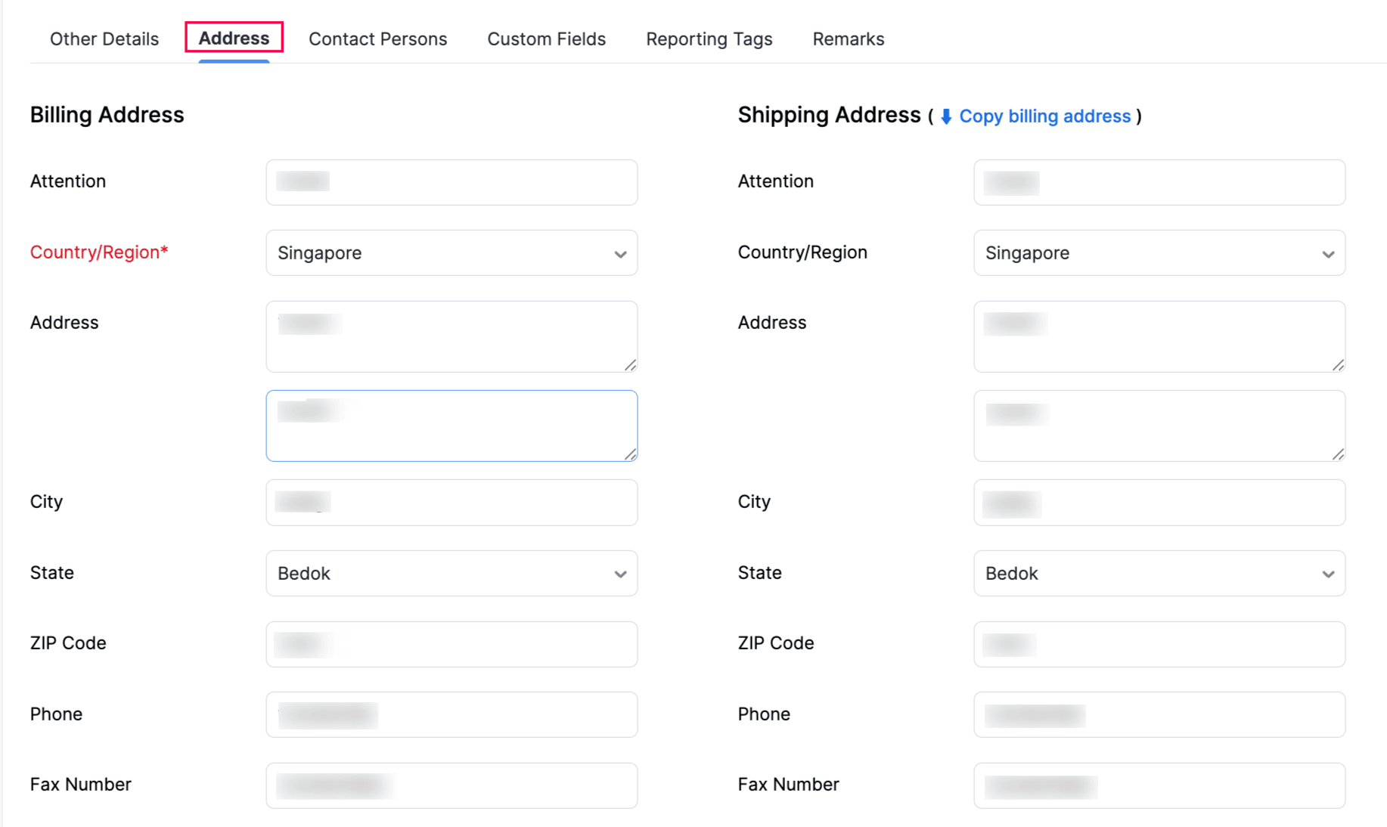
Task: Expand the billing Country/Region dropdown
Action: 451,253
